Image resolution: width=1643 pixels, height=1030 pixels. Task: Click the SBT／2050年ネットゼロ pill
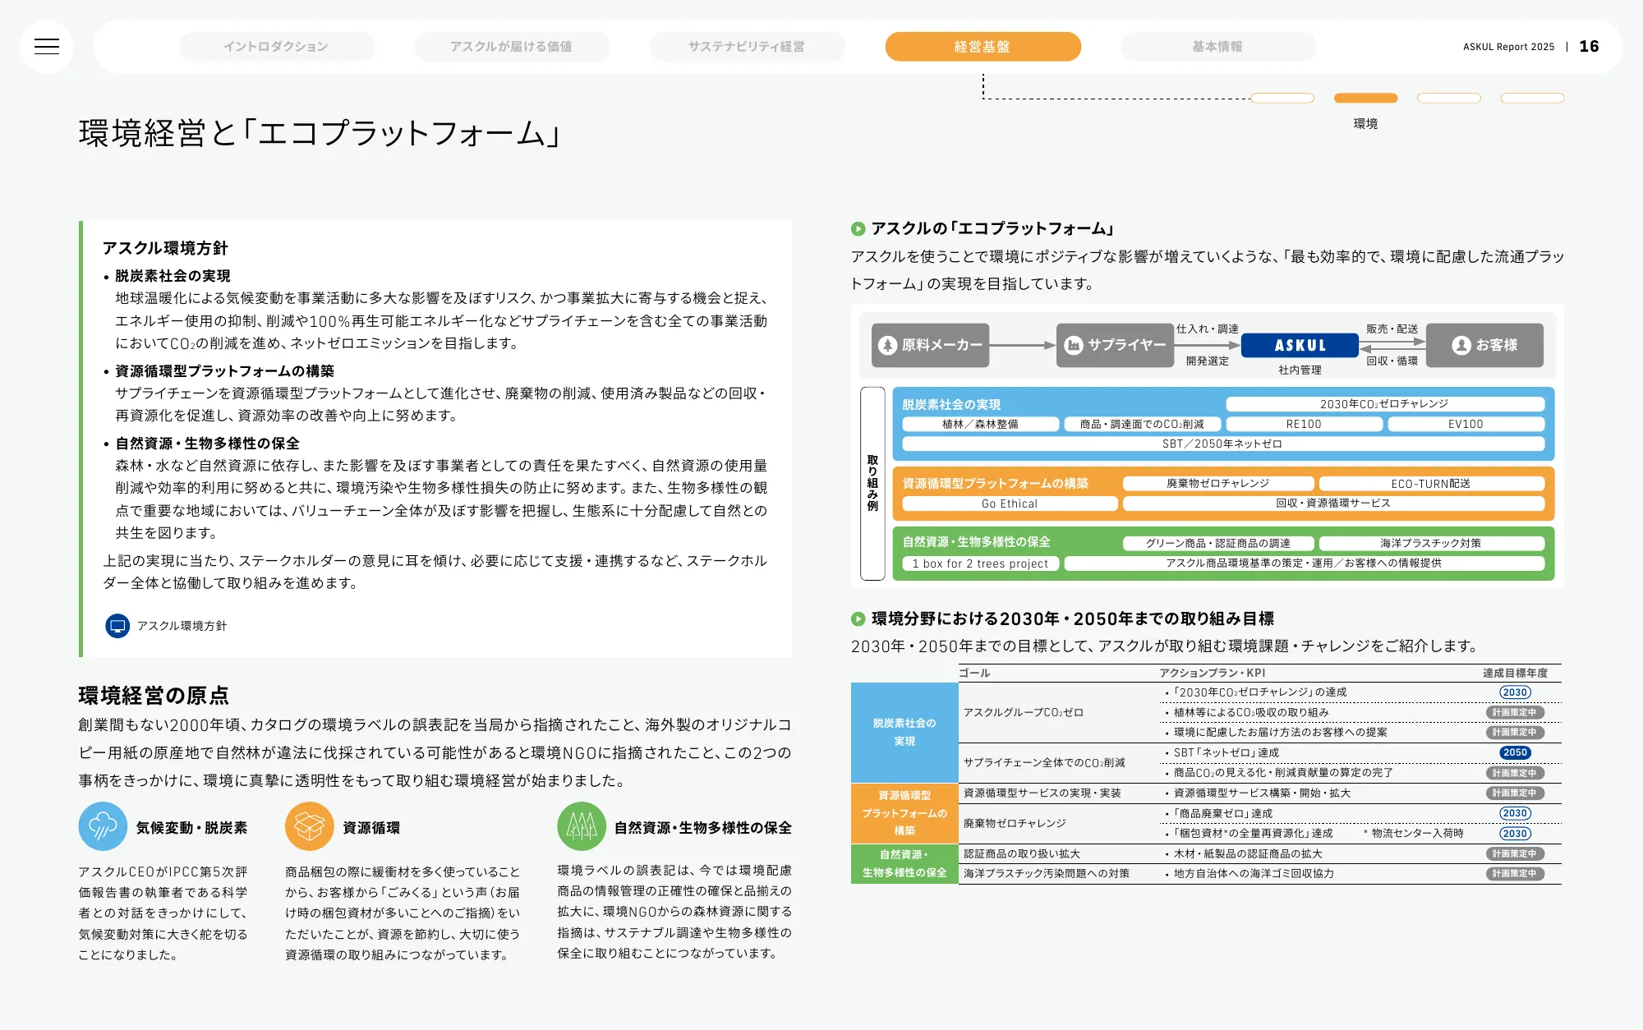pos(1222,444)
